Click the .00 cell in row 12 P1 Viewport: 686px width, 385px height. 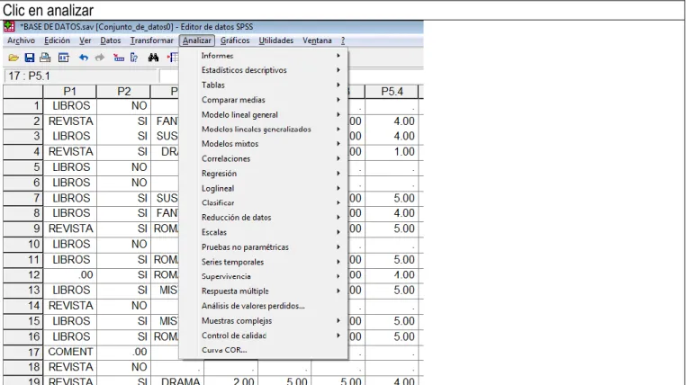[x=69, y=275]
